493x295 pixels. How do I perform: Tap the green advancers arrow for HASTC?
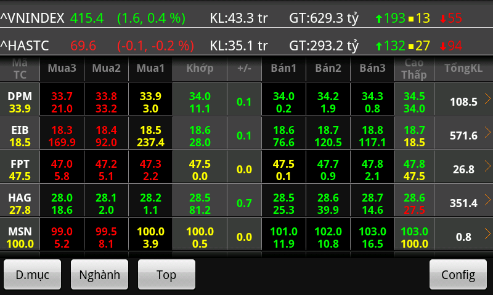[379, 46]
